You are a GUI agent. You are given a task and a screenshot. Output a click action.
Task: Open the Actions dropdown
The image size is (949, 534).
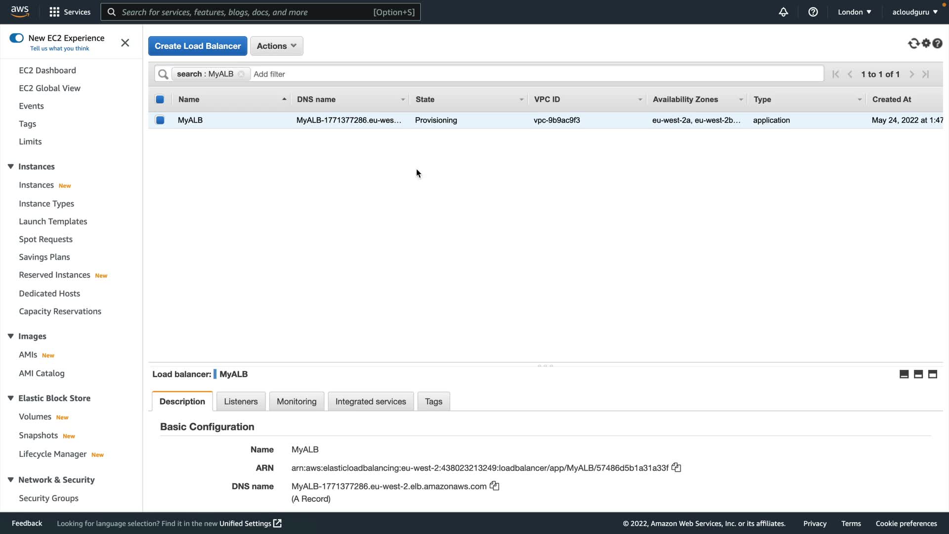point(276,46)
